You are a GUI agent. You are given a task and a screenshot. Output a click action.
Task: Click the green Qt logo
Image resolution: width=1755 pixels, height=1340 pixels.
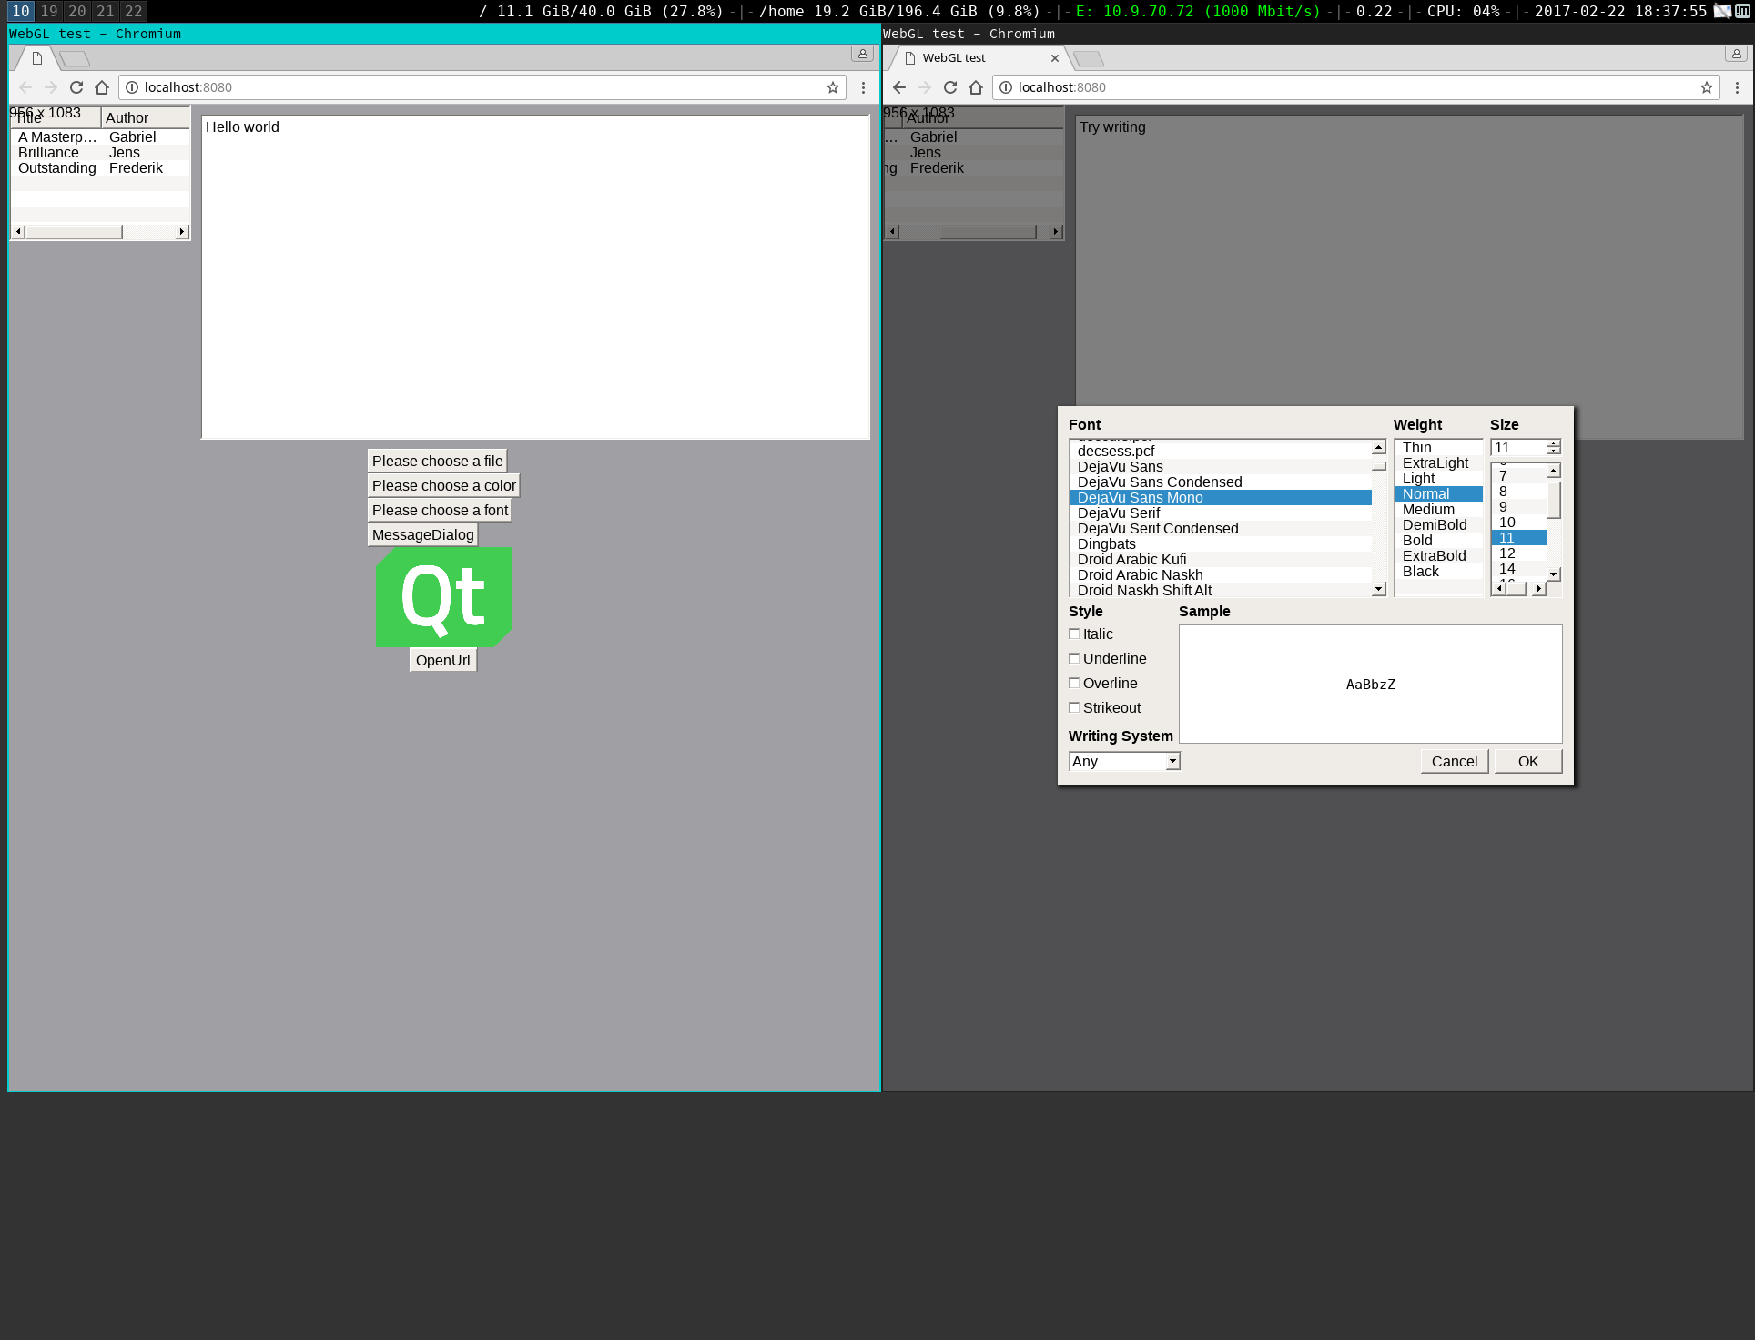(x=444, y=597)
